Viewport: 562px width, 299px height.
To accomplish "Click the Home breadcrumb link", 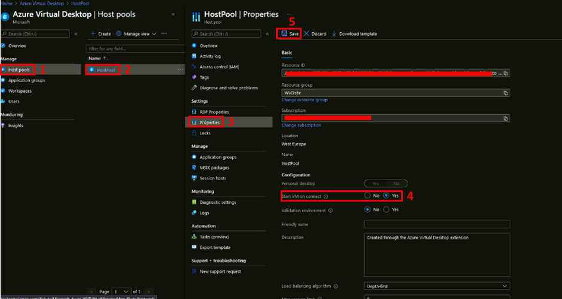I will (x=7, y=3).
